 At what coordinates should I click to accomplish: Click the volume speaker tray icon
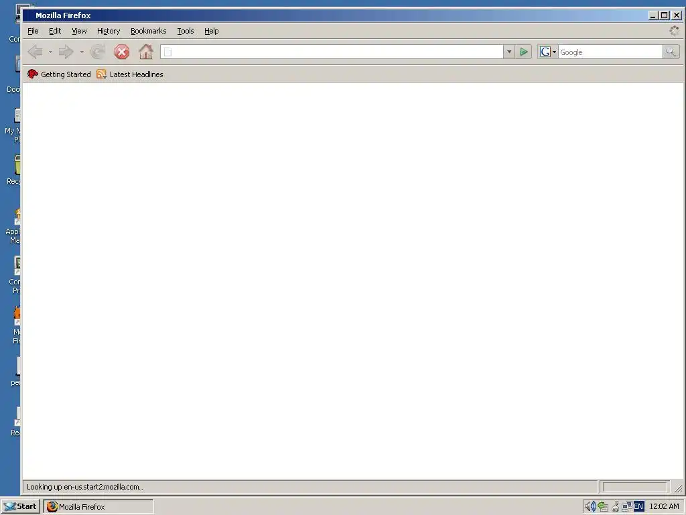click(x=590, y=507)
